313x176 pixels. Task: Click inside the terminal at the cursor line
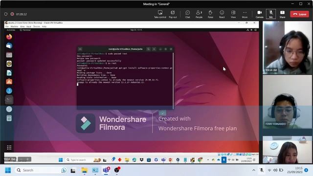(x=78, y=85)
